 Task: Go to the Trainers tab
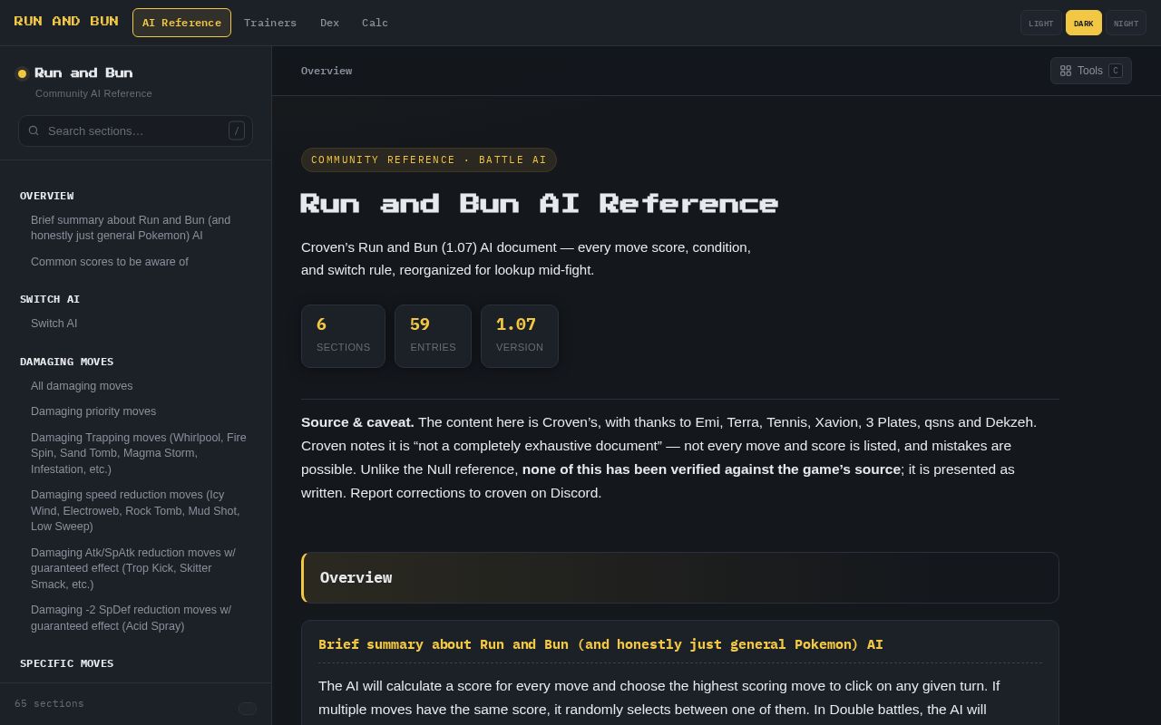(x=270, y=23)
